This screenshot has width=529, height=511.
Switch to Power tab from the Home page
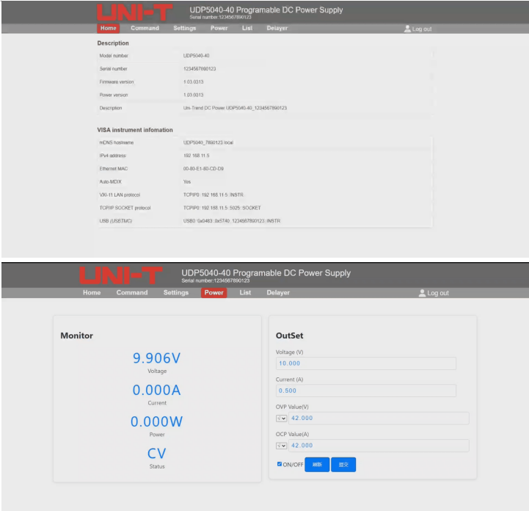[219, 29]
